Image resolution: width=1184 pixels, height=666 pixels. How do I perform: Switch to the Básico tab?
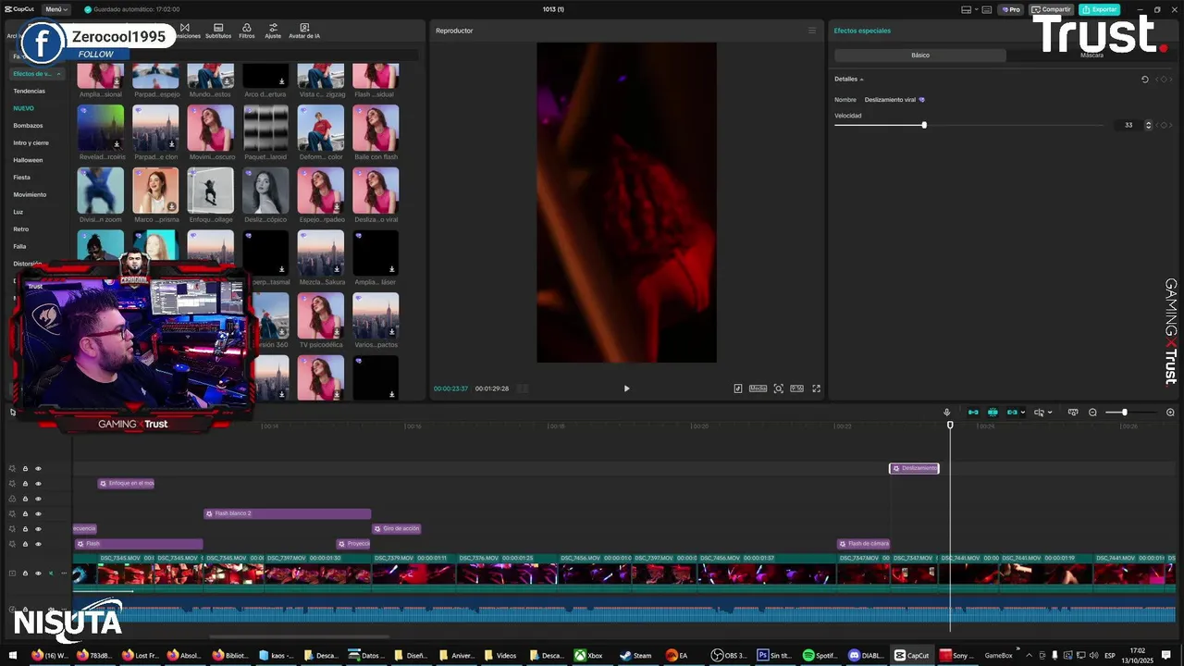pos(920,55)
